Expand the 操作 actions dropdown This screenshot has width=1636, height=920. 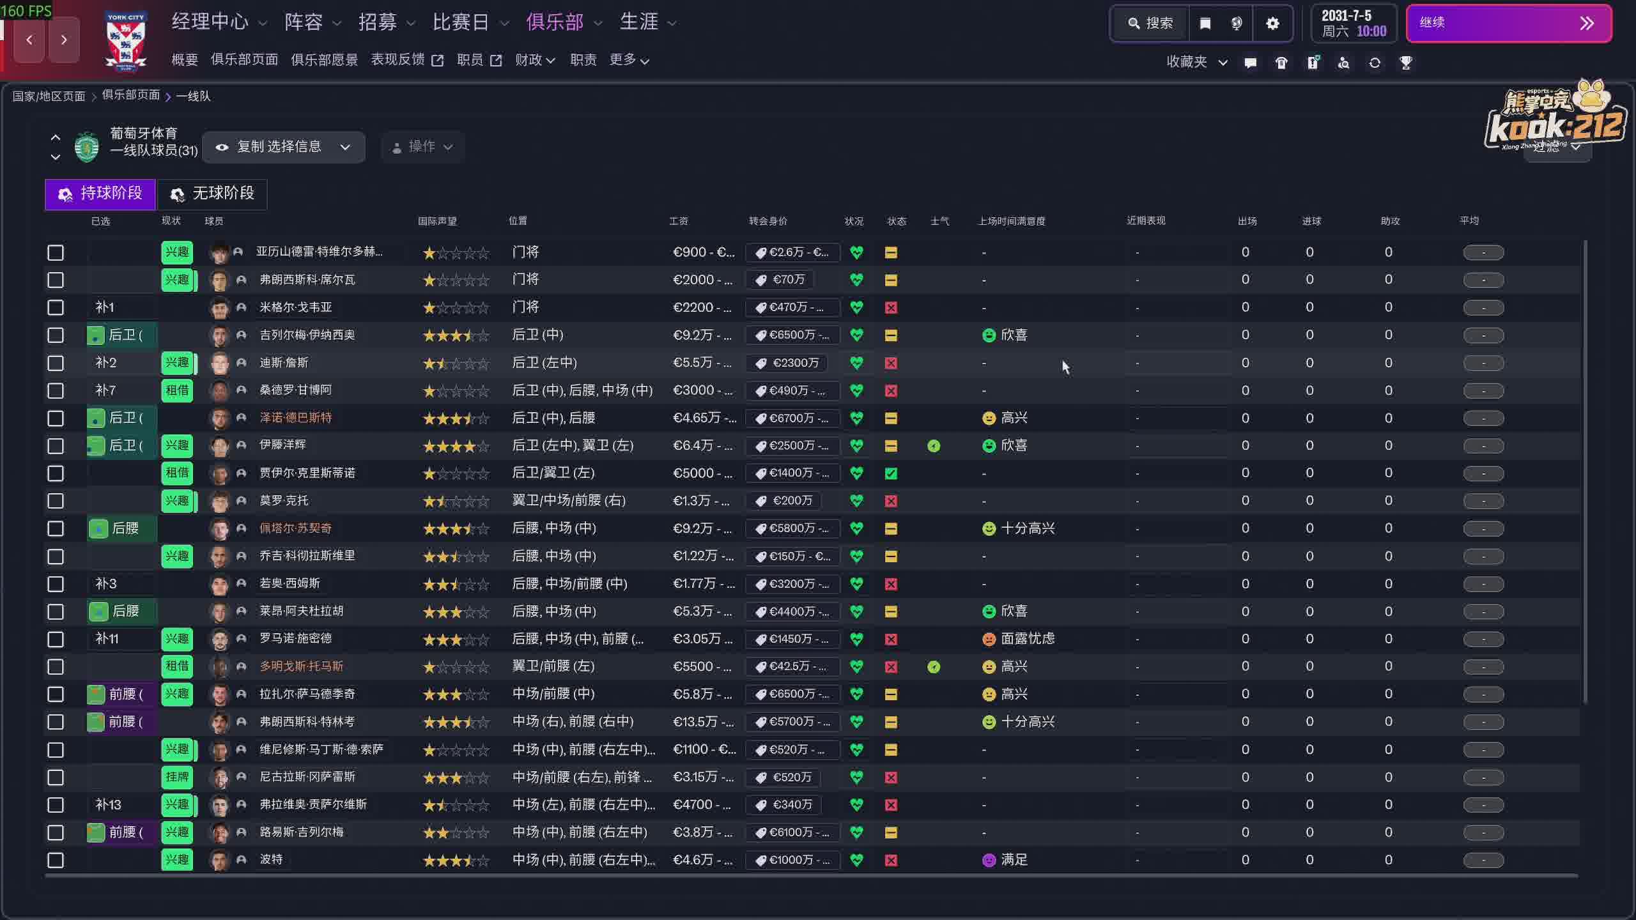pos(422,147)
